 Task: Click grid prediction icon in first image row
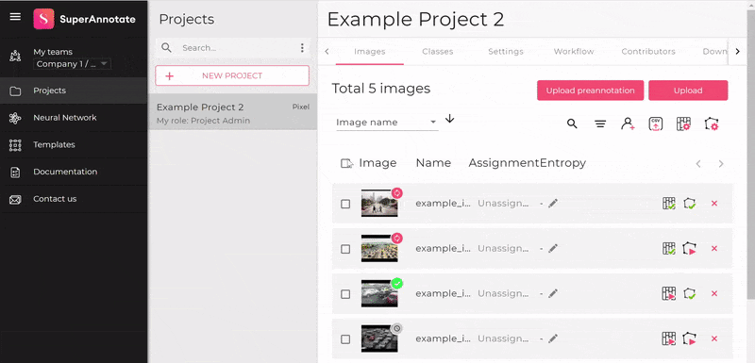coord(669,204)
